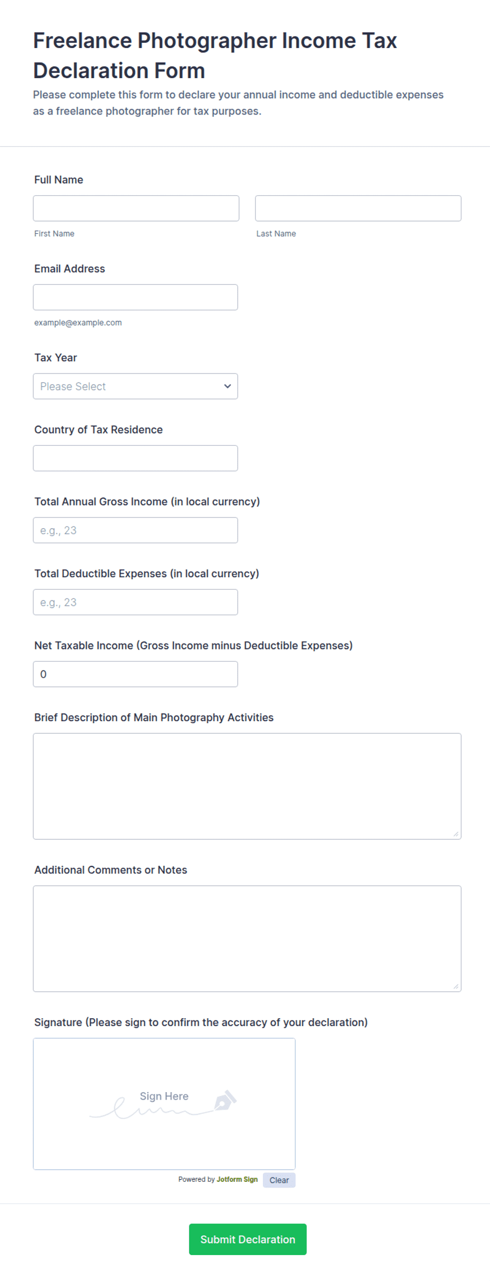490x1281 pixels.
Task: Click the resize handle of photography description box
Action: click(x=456, y=834)
